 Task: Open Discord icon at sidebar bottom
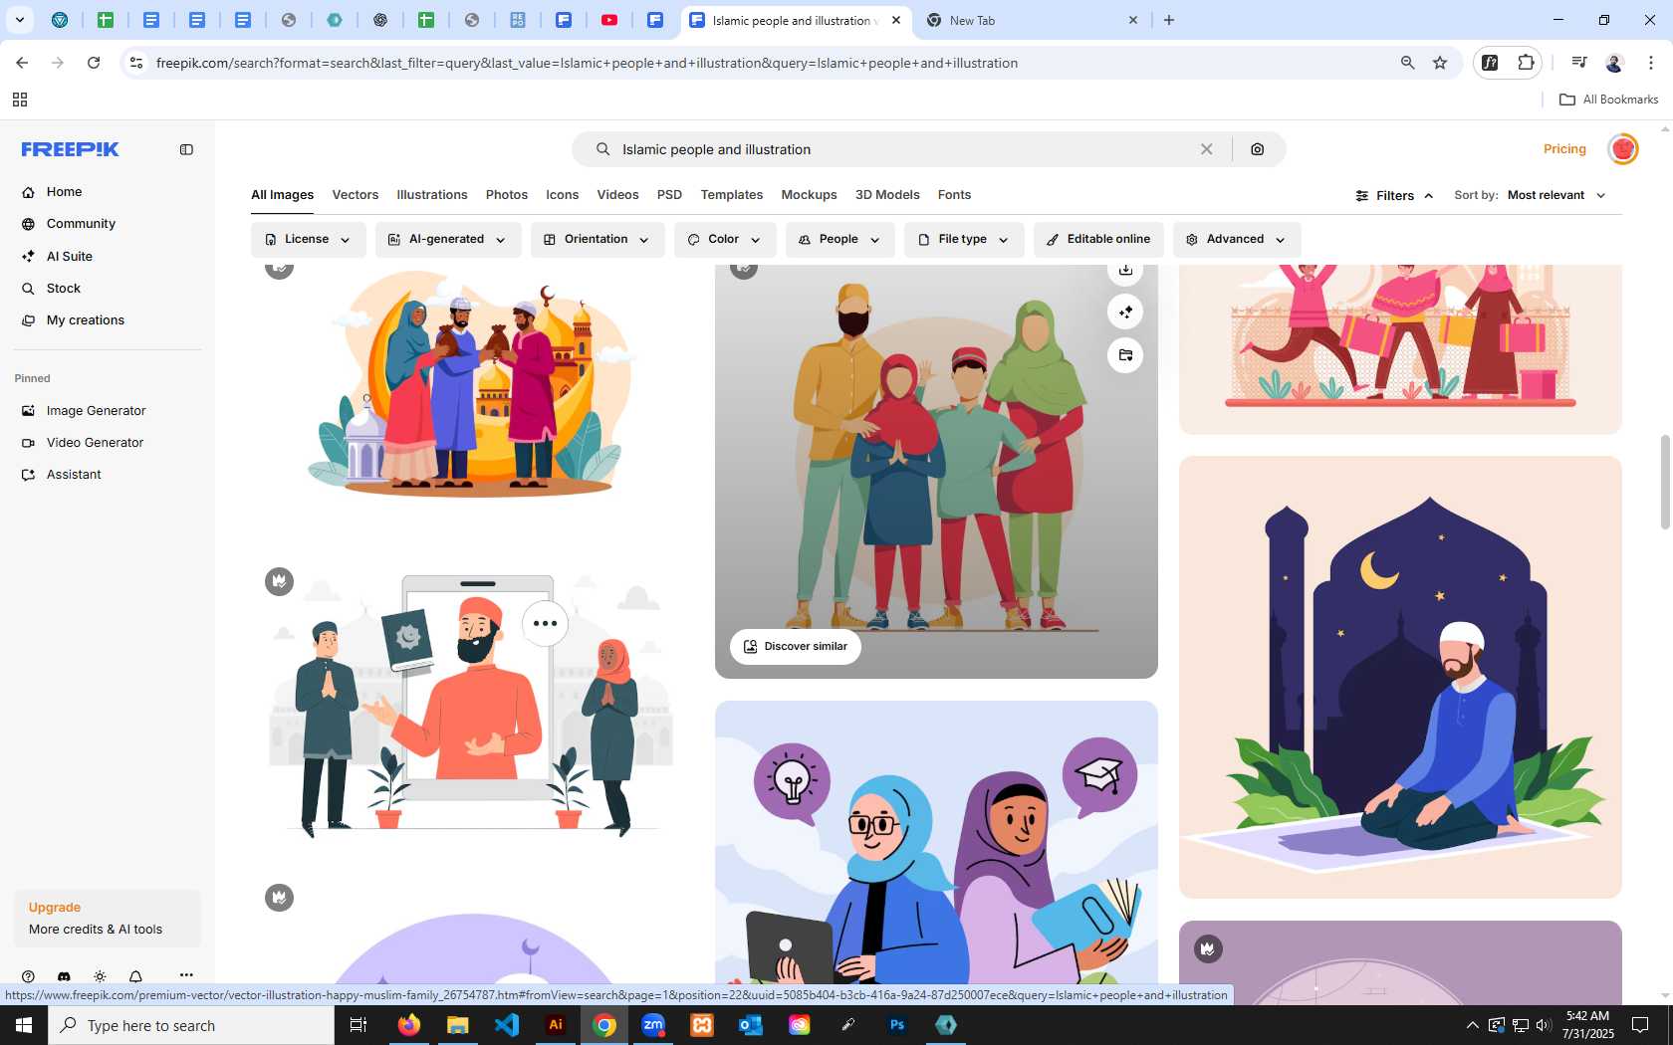[64, 976]
